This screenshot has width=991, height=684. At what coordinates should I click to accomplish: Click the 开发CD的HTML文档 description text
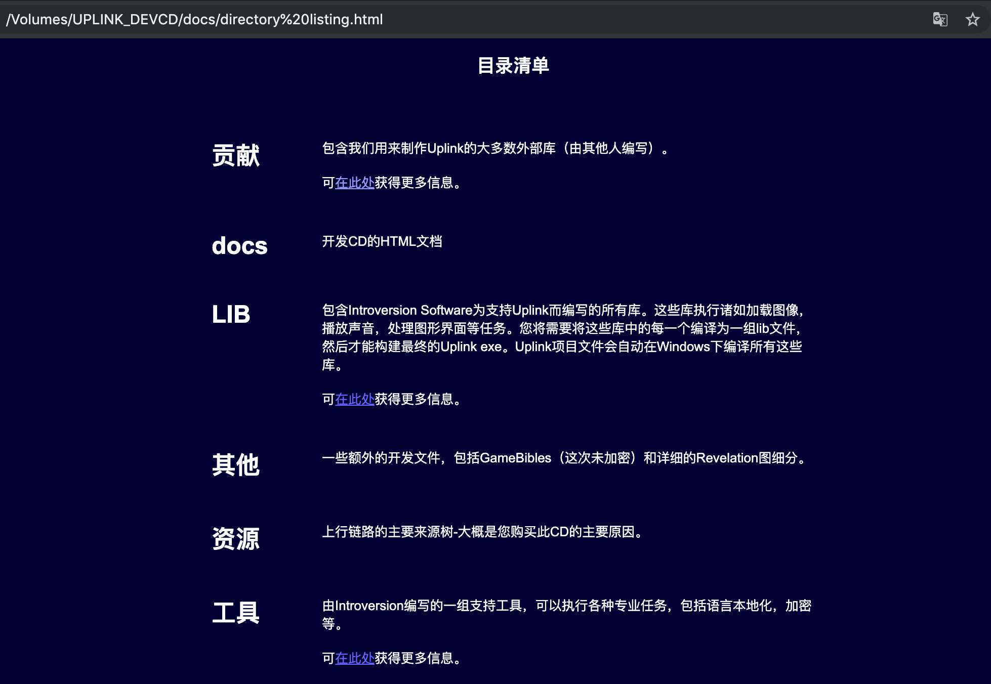coord(382,241)
